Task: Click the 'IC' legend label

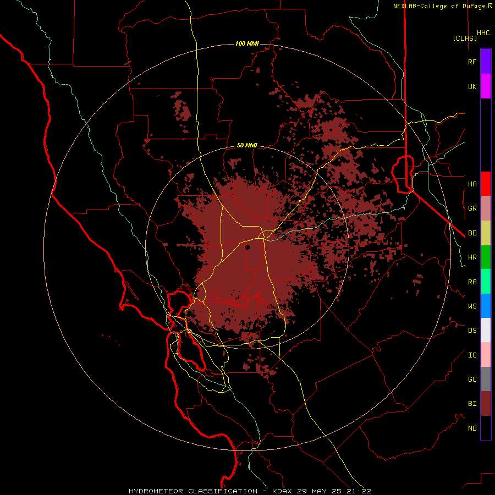Action: coord(472,355)
